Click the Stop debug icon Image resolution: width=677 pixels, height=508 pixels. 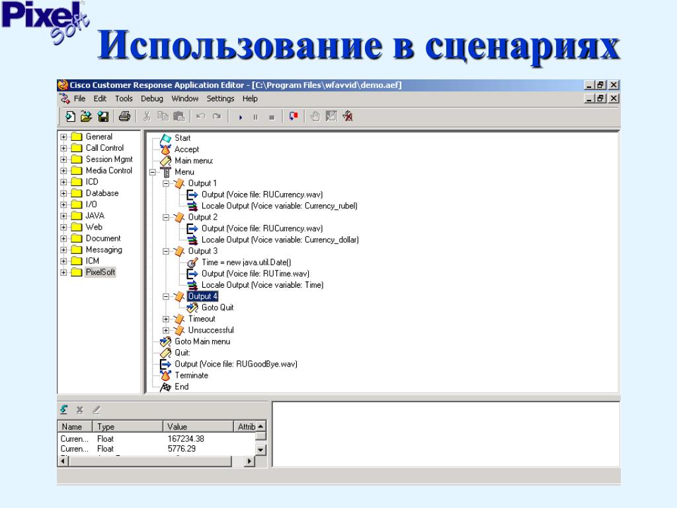[x=272, y=117]
